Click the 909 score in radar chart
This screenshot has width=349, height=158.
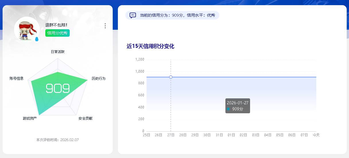(x=58, y=89)
